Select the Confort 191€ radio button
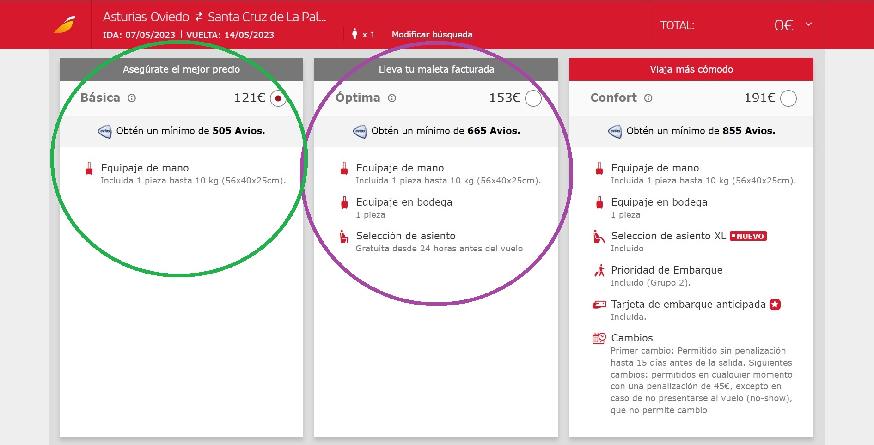 (x=788, y=98)
